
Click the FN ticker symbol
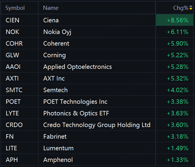(x=10, y=137)
